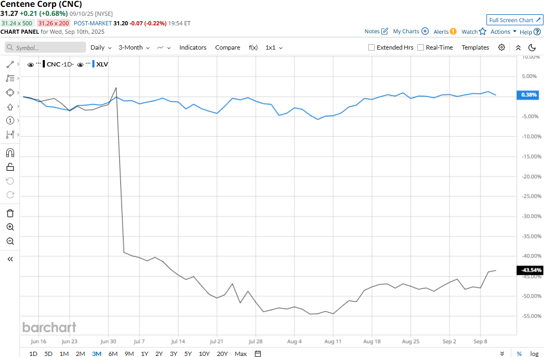This screenshot has width=544, height=357.
Task: Toggle percent scale on the chart
Action: click(x=519, y=353)
